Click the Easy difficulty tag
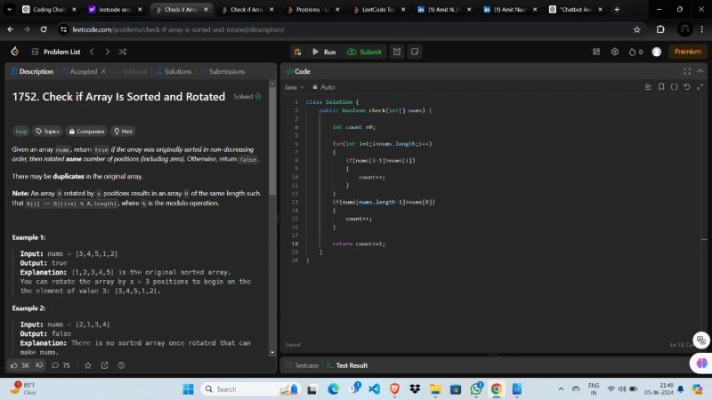The width and height of the screenshot is (712, 400). [20, 131]
